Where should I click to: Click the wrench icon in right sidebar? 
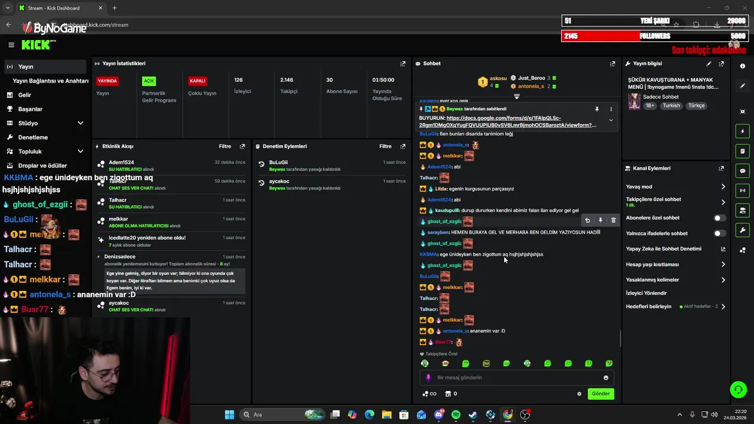pos(743,230)
